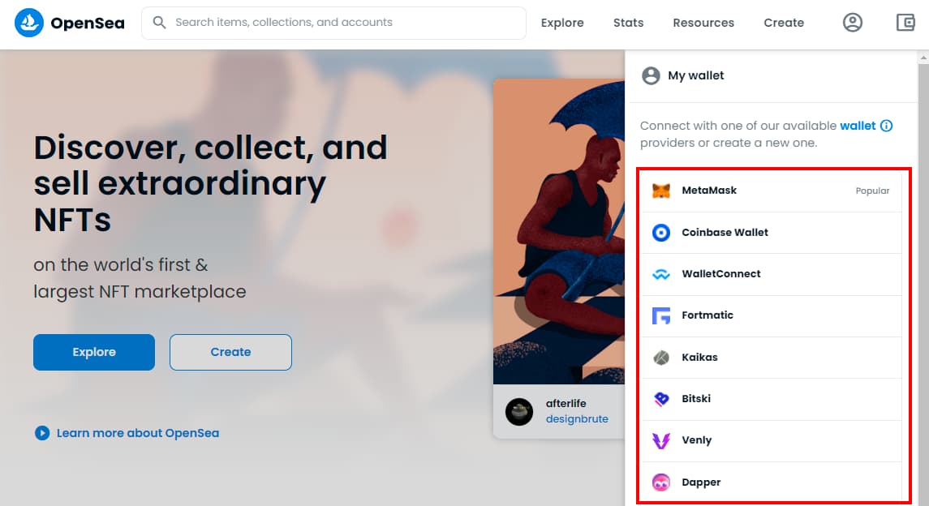
Task: Select the MetaMask fox icon
Action: [x=661, y=191]
